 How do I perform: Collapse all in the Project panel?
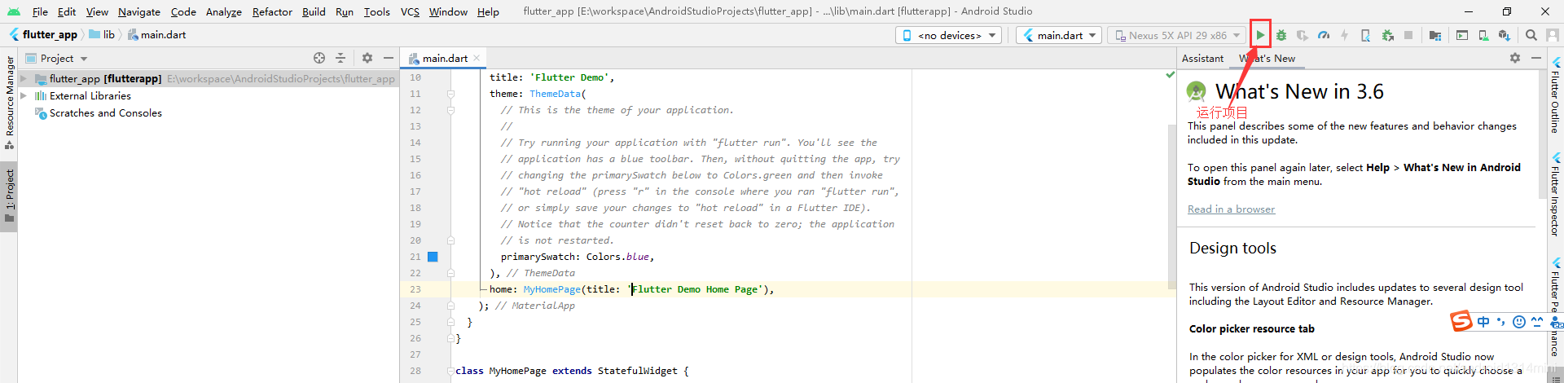[340, 58]
